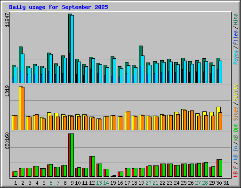Click the green kB Out bar for day 12

(x=93, y=166)
